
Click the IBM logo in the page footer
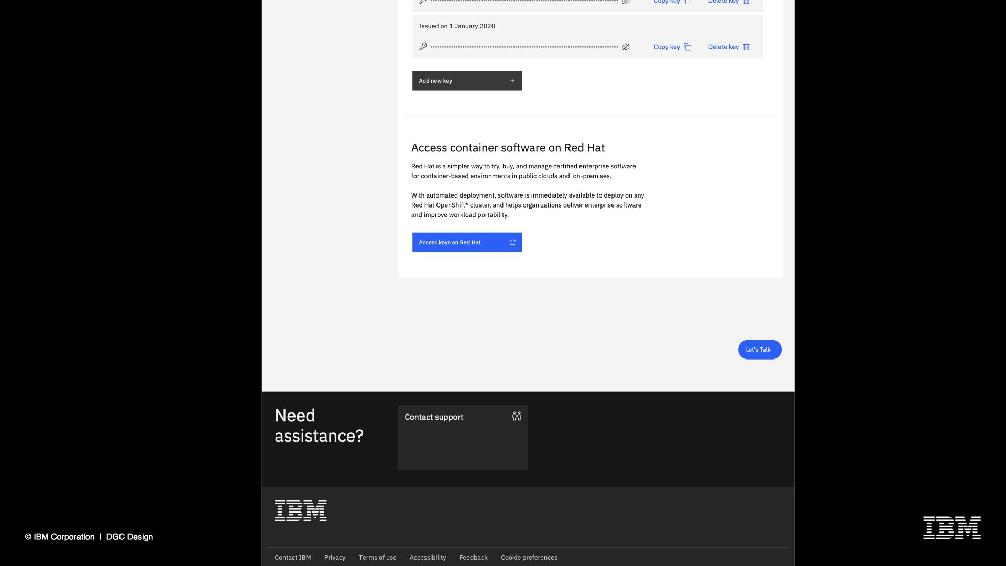point(301,510)
